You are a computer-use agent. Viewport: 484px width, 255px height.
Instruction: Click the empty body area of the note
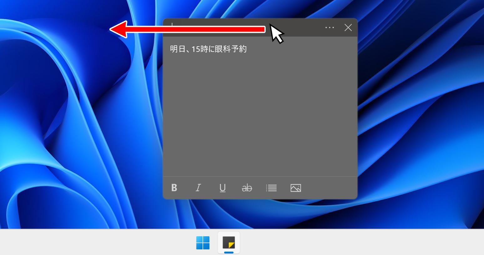pos(260,119)
